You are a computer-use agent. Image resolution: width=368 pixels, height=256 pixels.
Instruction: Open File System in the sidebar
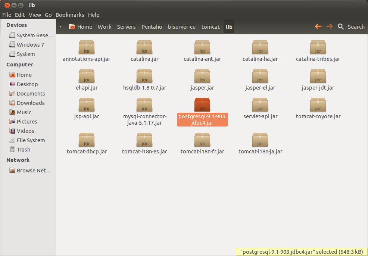point(28,140)
